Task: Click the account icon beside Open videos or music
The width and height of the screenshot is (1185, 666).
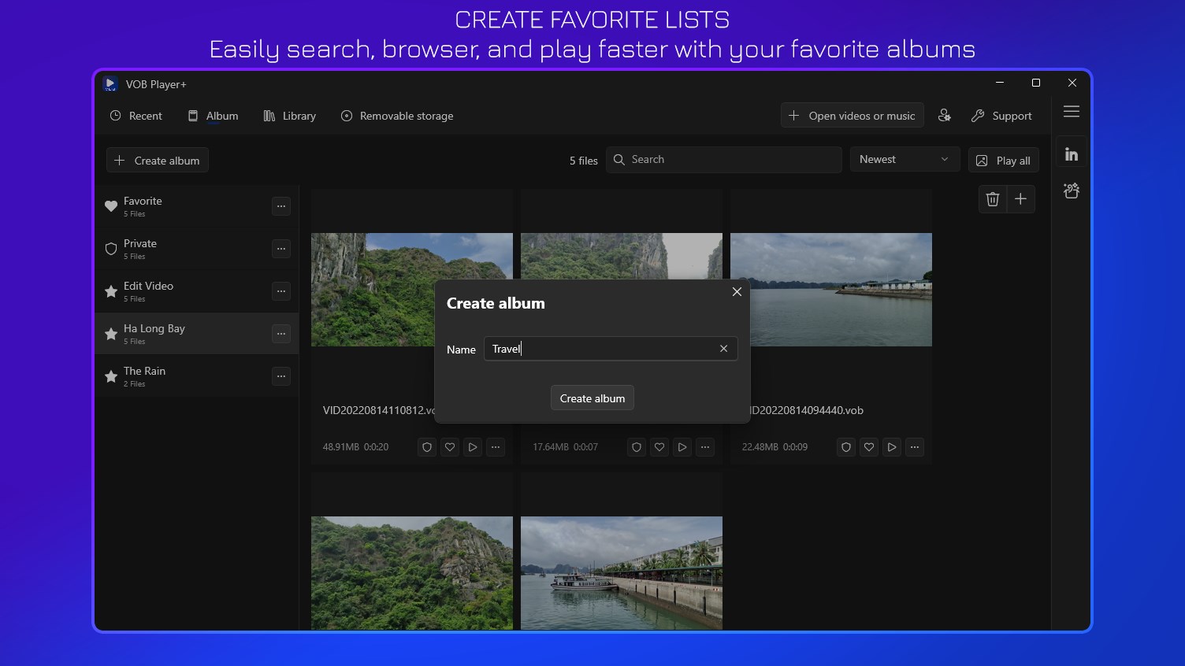Action: [x=945, y=115]
